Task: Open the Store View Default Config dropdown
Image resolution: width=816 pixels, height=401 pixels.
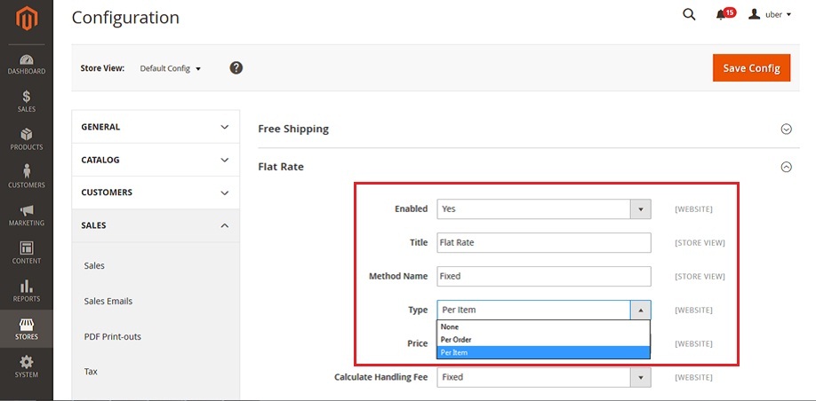Action: click(x=170, y=68)
